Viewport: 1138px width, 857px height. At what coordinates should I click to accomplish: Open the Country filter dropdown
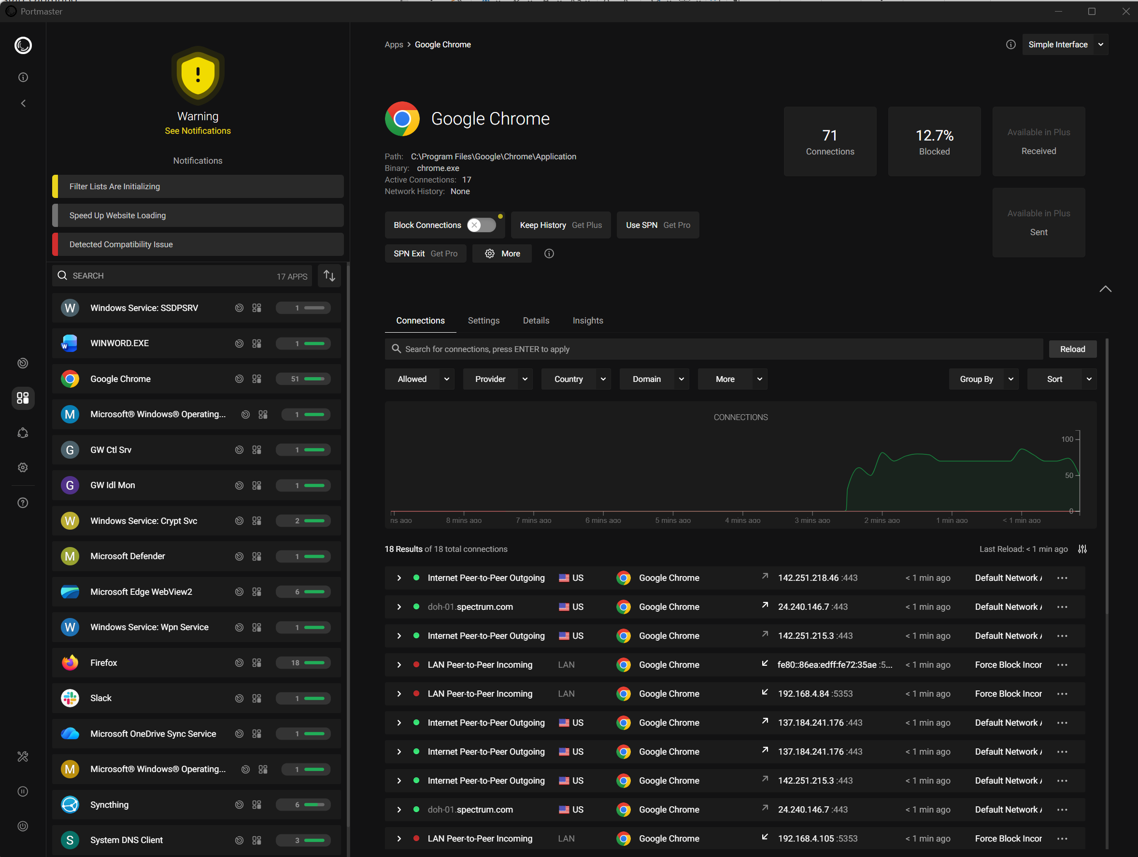click(x=576, y=379)
